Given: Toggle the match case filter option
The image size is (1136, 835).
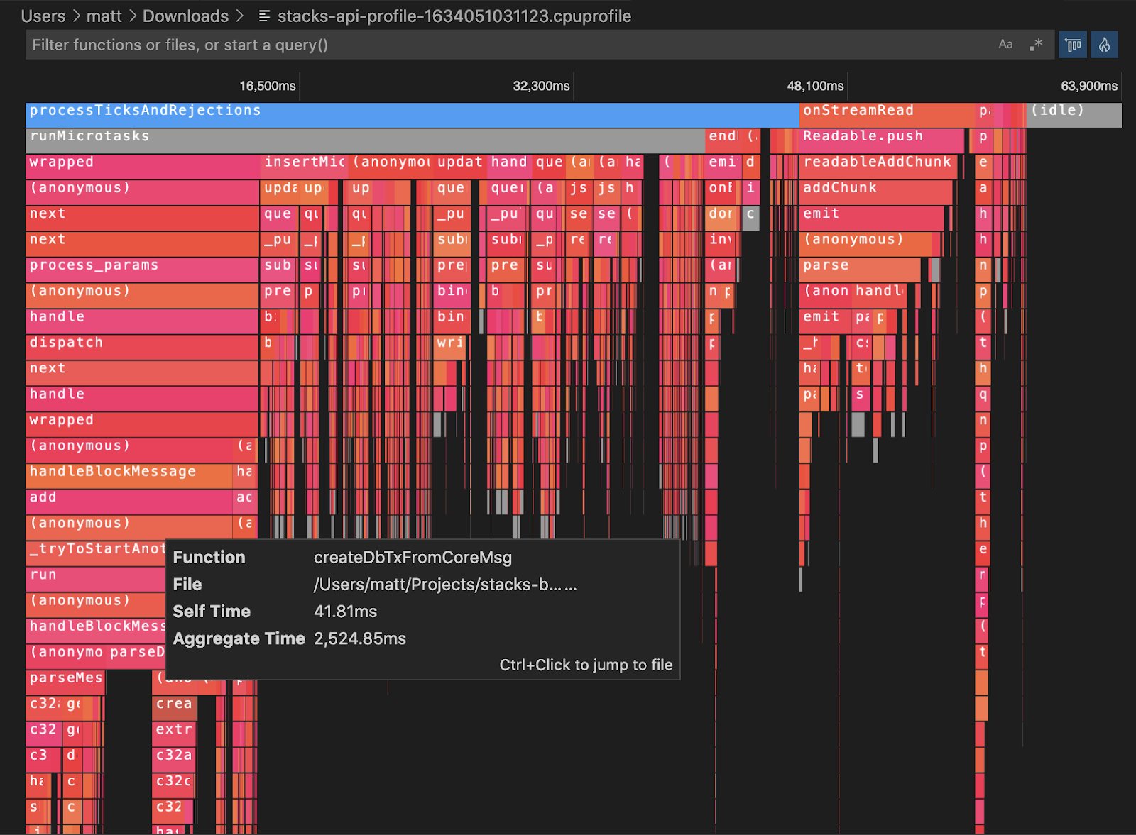Looking at the screenshot, I should click(x=1005, y=44).
